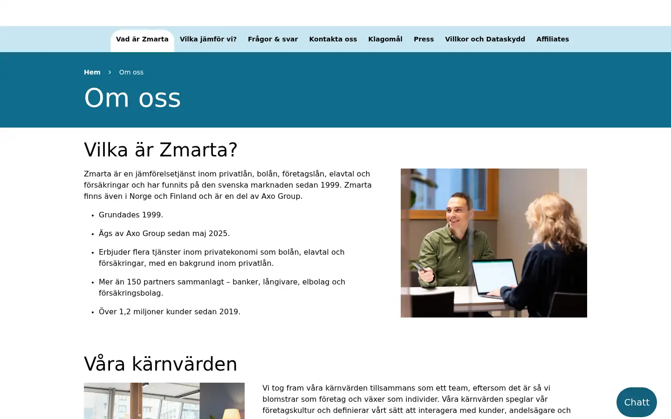Open Frågor & svar page
This screenshot has width=671, height=419.
273,39
